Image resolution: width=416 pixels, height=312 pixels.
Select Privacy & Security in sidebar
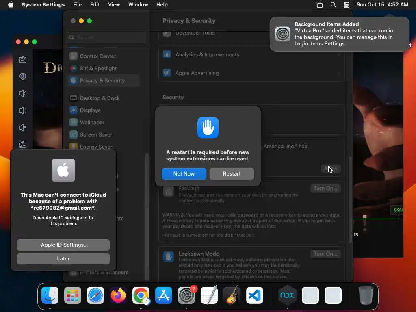click(x=104, y=81)
